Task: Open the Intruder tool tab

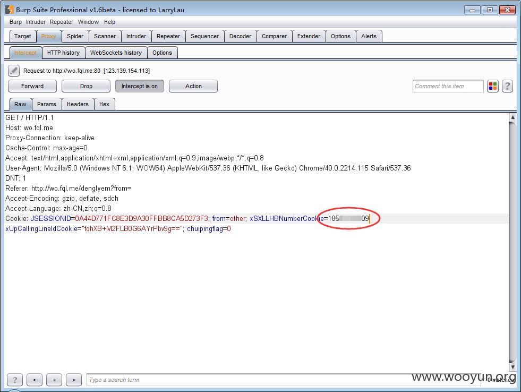Action: click(136, 36)
